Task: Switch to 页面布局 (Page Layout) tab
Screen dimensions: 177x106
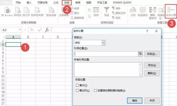Action: click(x=42, y=2)
